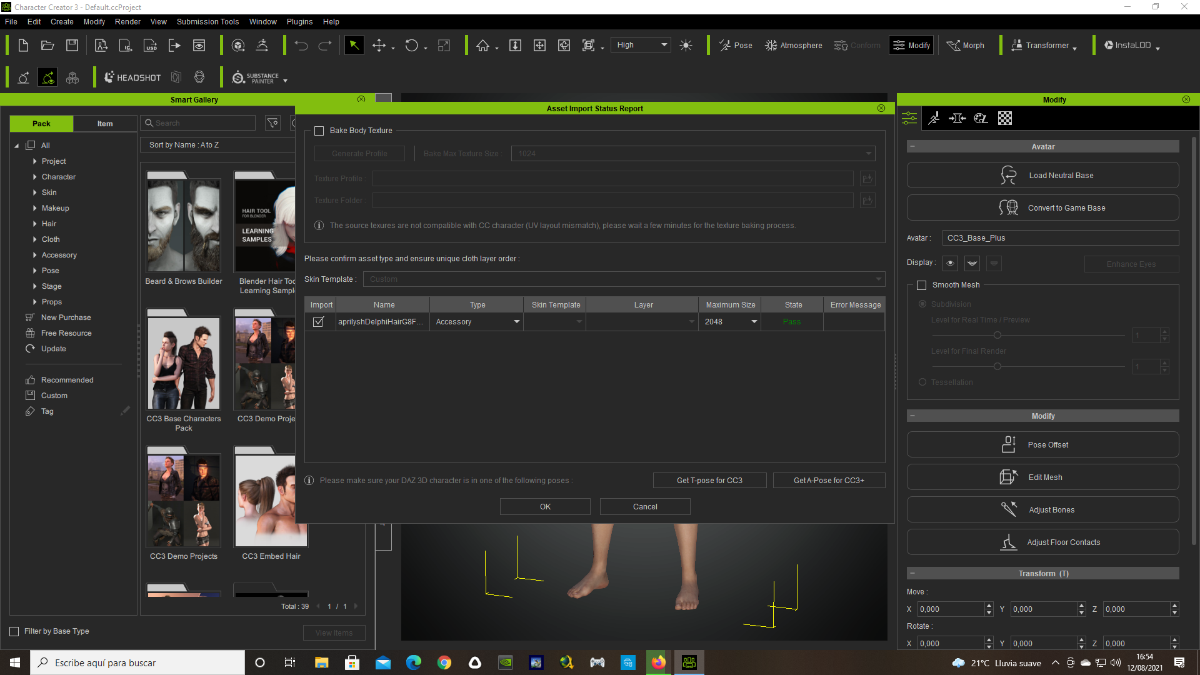This screenshot has height=675, width=1200.
Task: Click the taskbar search box
Action: 137,662
